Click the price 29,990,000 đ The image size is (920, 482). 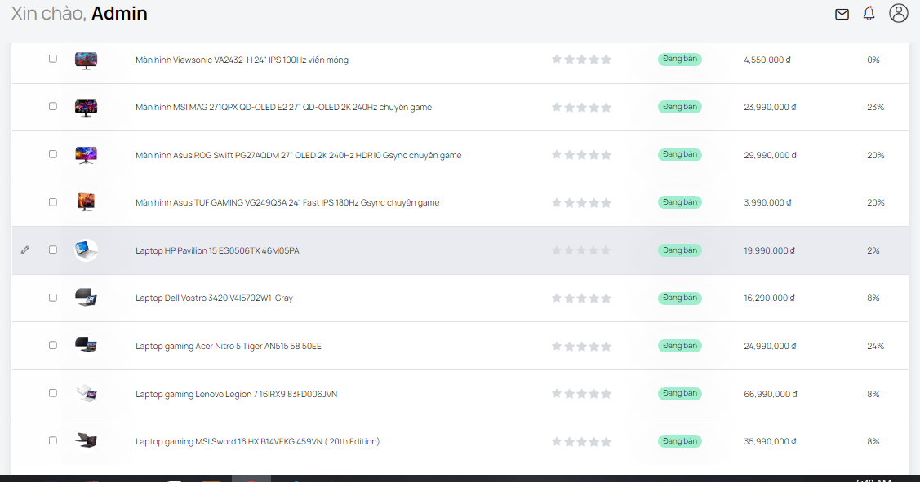tap(770, 156)
